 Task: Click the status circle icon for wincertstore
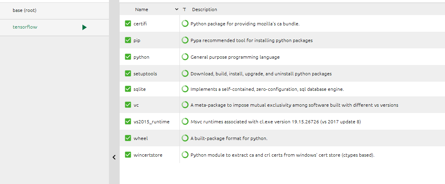(x=185, y=155)
